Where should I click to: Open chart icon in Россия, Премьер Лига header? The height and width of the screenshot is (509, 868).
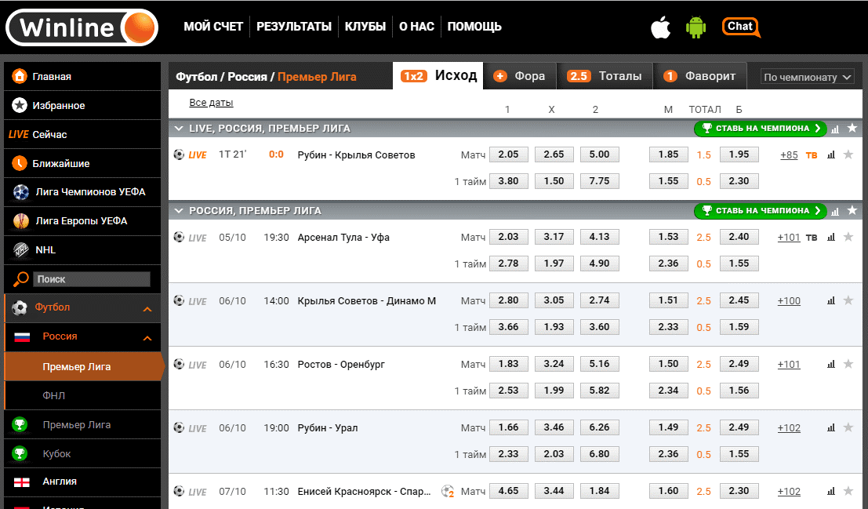point(835,211)
